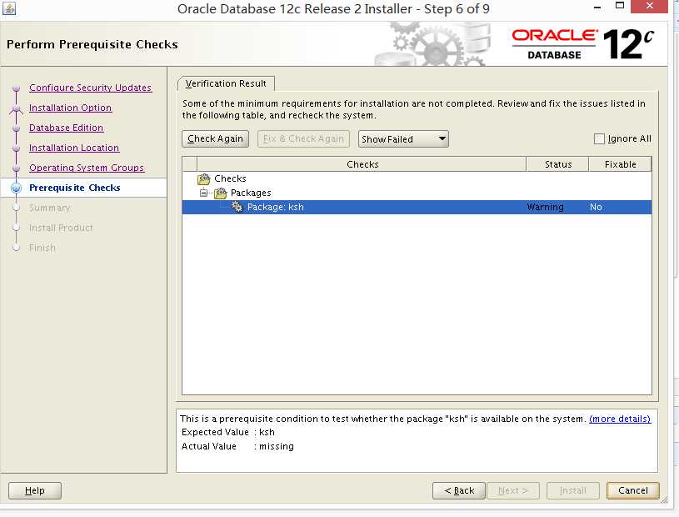The height and width of the screenshot is (517, 679).
Task: Click the Actual Value : missing text
Action: (x=237, y=446)
